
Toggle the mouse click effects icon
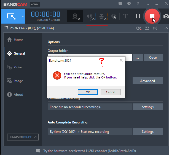coord(114,16)
